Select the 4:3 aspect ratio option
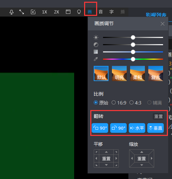The image size is (172, 179). click(x=135, y=103)
